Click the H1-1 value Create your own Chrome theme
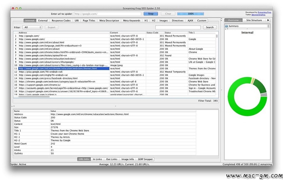The width and height of the screenshot is (283, 180). click(67, 134)
